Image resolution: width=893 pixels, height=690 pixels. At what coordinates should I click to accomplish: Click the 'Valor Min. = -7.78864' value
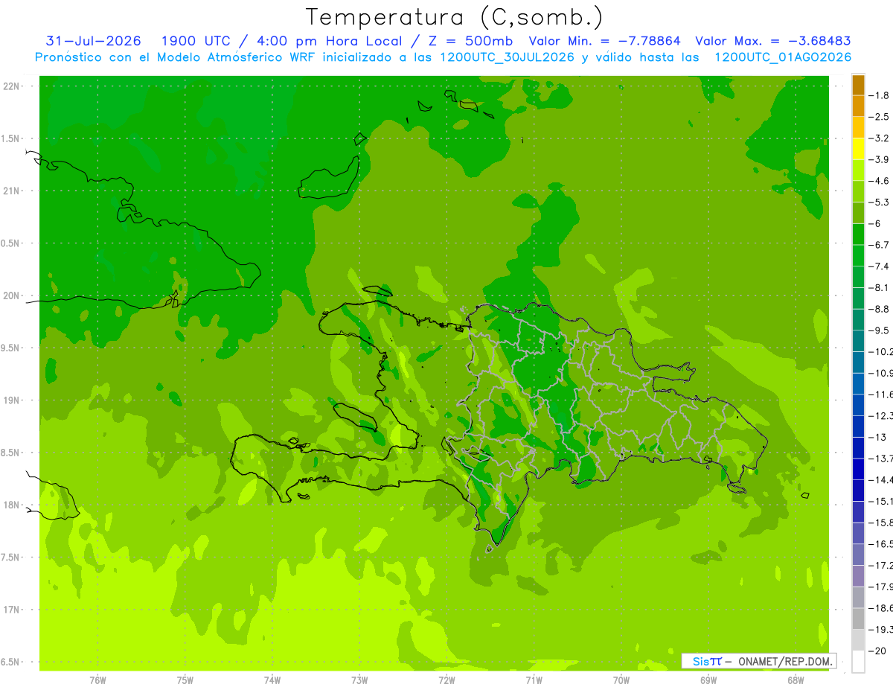tap(604, 41)
